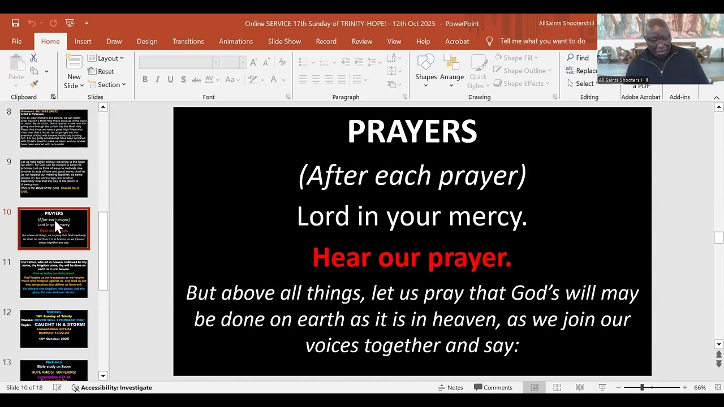Click spell check status icon
This screenshot has height=407, width=724.
(x=57, y=387)
